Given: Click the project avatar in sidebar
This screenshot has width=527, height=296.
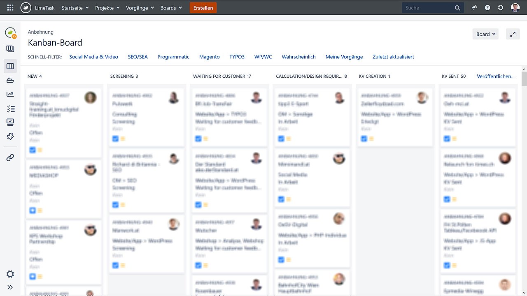Looking at the screenshot, I should [x=10, y=33].
